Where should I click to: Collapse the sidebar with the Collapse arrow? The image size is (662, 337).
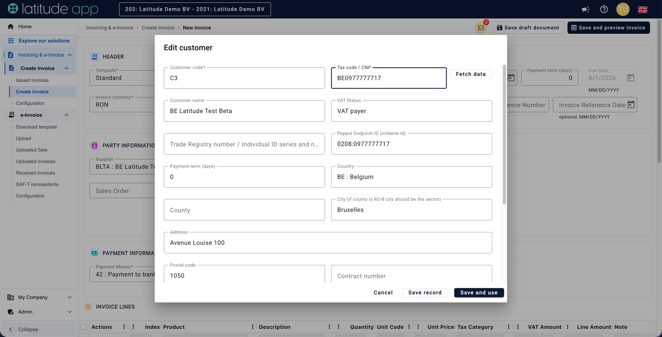tap(11, 329)
